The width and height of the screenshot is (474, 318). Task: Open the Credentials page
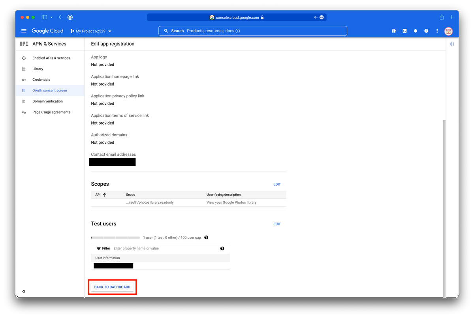tap(41, 80)
